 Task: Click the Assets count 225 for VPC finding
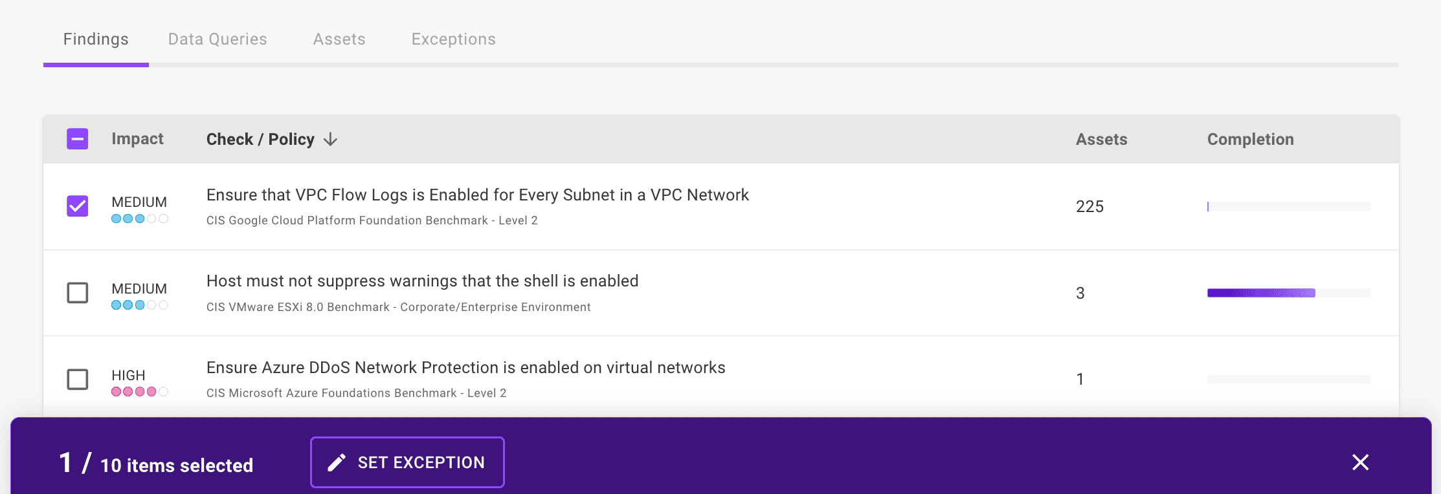tap(1089, 207)
